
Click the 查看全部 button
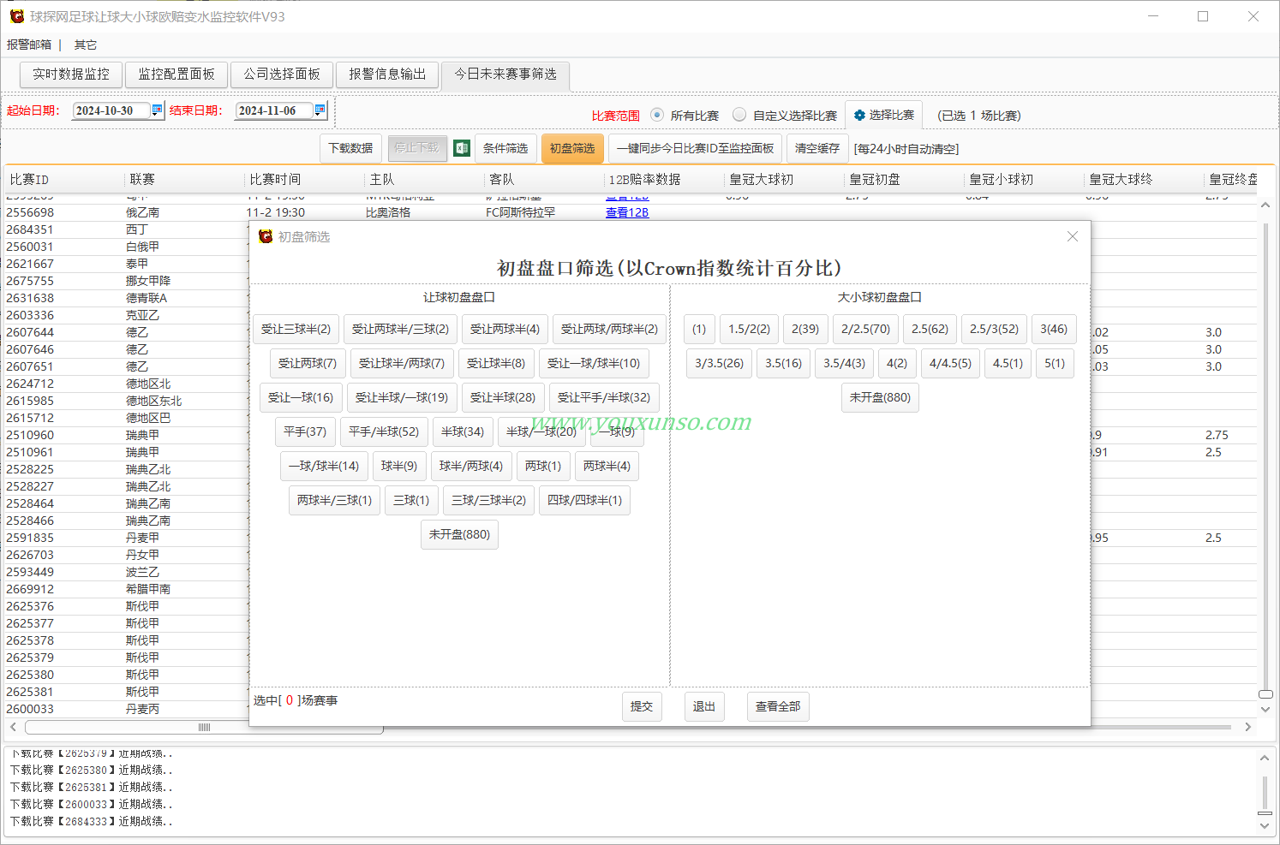click(x=778, y=706)
